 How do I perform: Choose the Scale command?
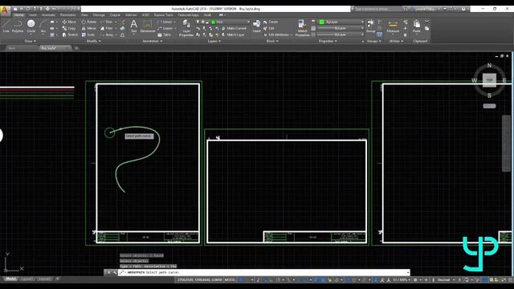point(88,35)
